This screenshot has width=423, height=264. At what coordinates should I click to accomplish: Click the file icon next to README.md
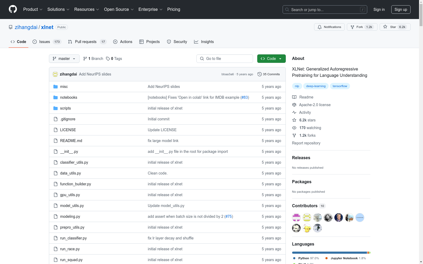click(x=56, y=141)
